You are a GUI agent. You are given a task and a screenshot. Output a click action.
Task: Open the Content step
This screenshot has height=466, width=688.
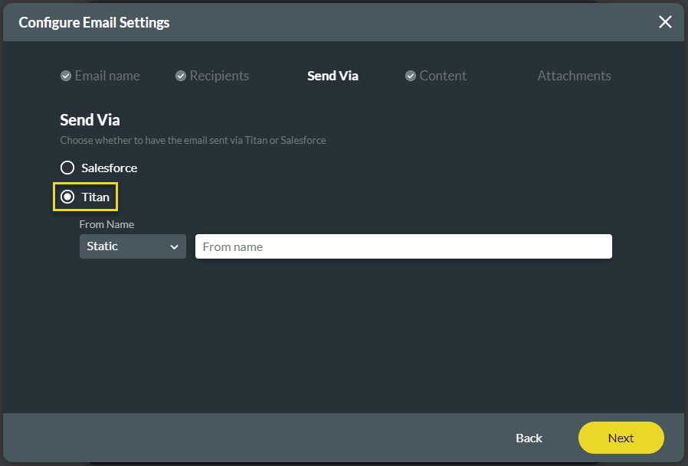click(x=443, y=76)
